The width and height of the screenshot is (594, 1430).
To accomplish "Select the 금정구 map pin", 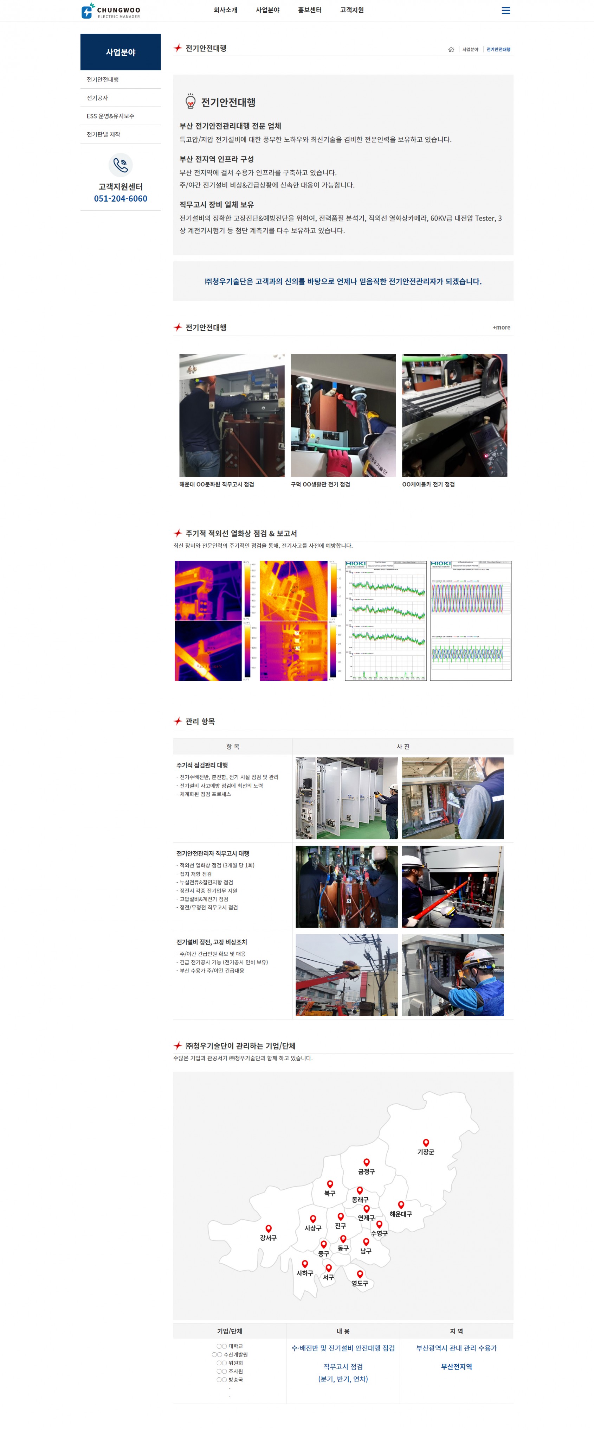I will 367,1162.
